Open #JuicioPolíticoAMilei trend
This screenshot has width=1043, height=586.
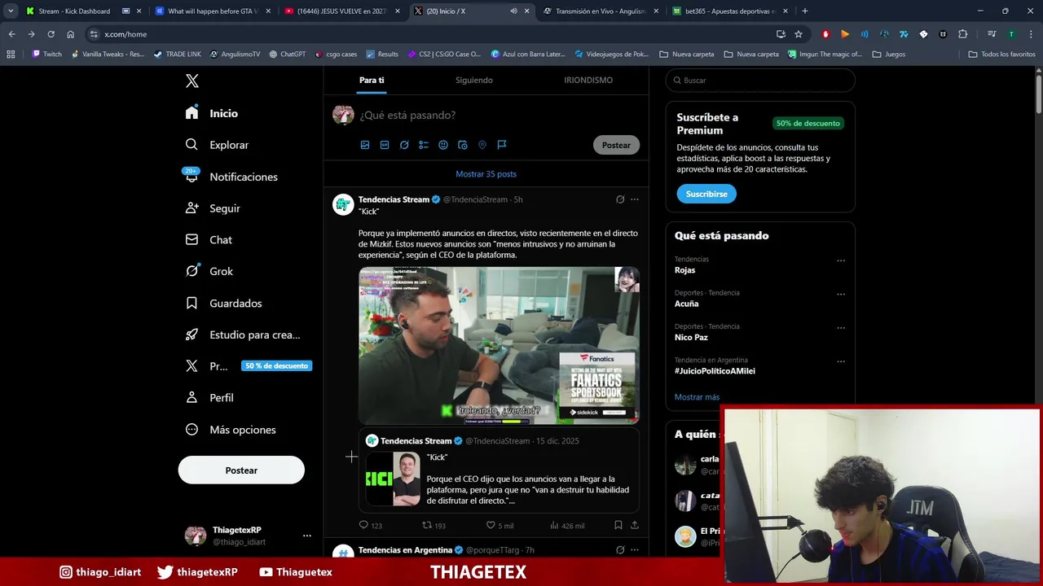tap(715, 371)
